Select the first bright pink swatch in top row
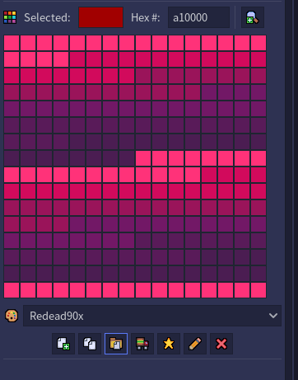Image resolution: width=298 pixels, height=380 pixels. pyautogui.click(x=12, y=43)
